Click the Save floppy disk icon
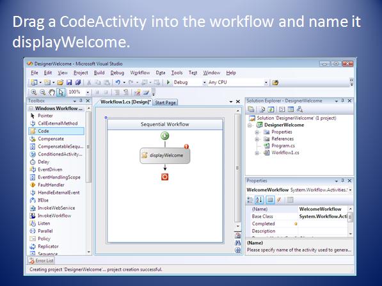This screenshot has height=286, width=382. point(69,83)
